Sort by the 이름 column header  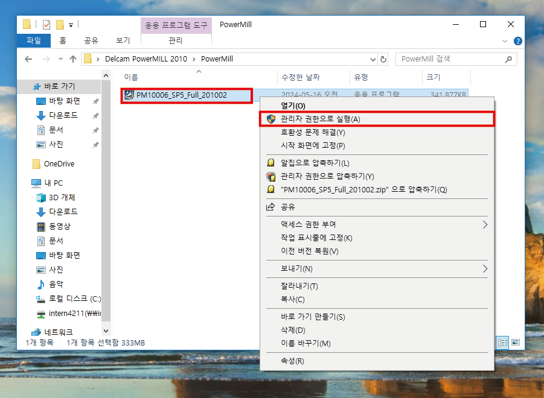(131, 77)
